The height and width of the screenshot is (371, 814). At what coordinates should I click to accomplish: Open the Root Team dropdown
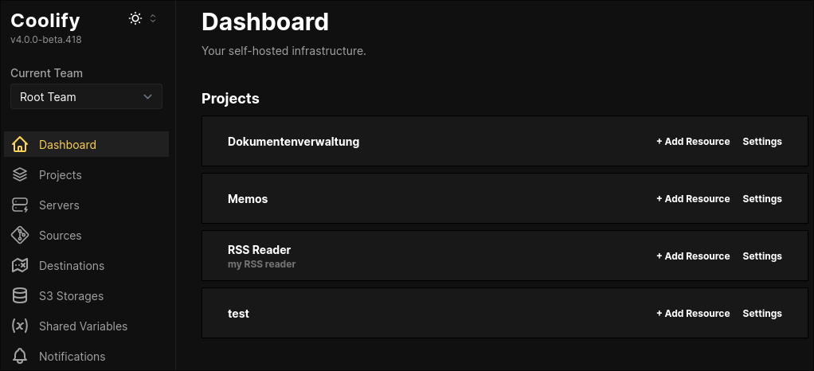86,96
